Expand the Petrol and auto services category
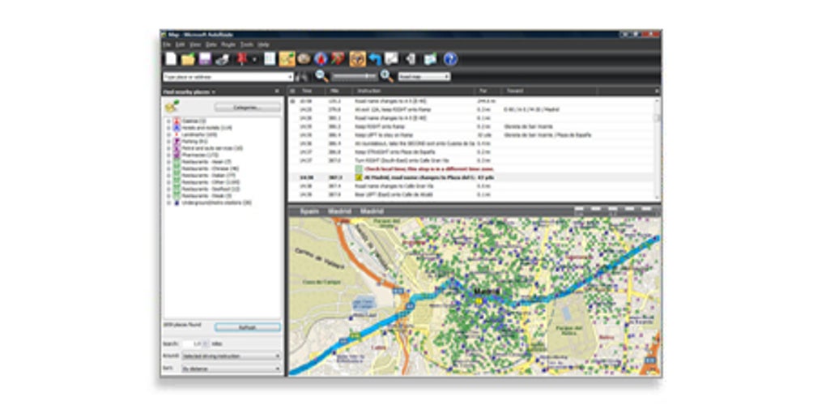Image resolution: width=826 pixels, height=413 pixels. (168, 148)
